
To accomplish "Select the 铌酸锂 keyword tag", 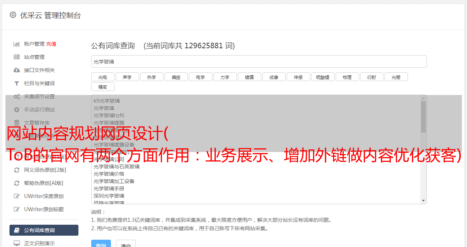I will point(323,77).
